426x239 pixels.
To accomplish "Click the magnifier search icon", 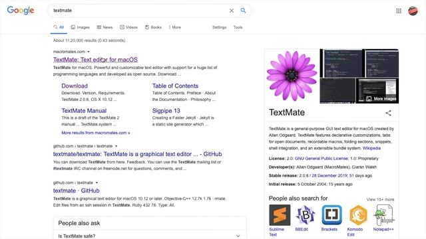I will click(243, 11).
